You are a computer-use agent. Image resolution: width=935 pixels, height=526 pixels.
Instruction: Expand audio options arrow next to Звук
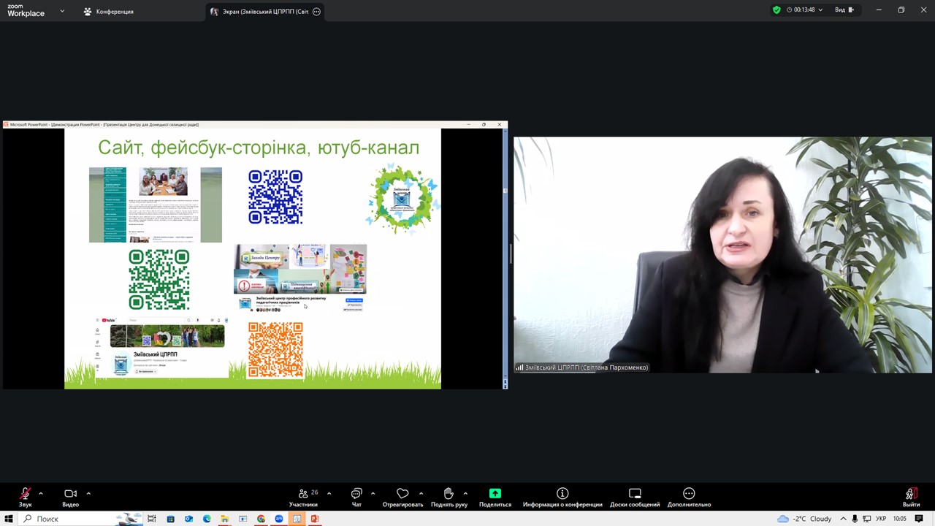coord(41,493)
